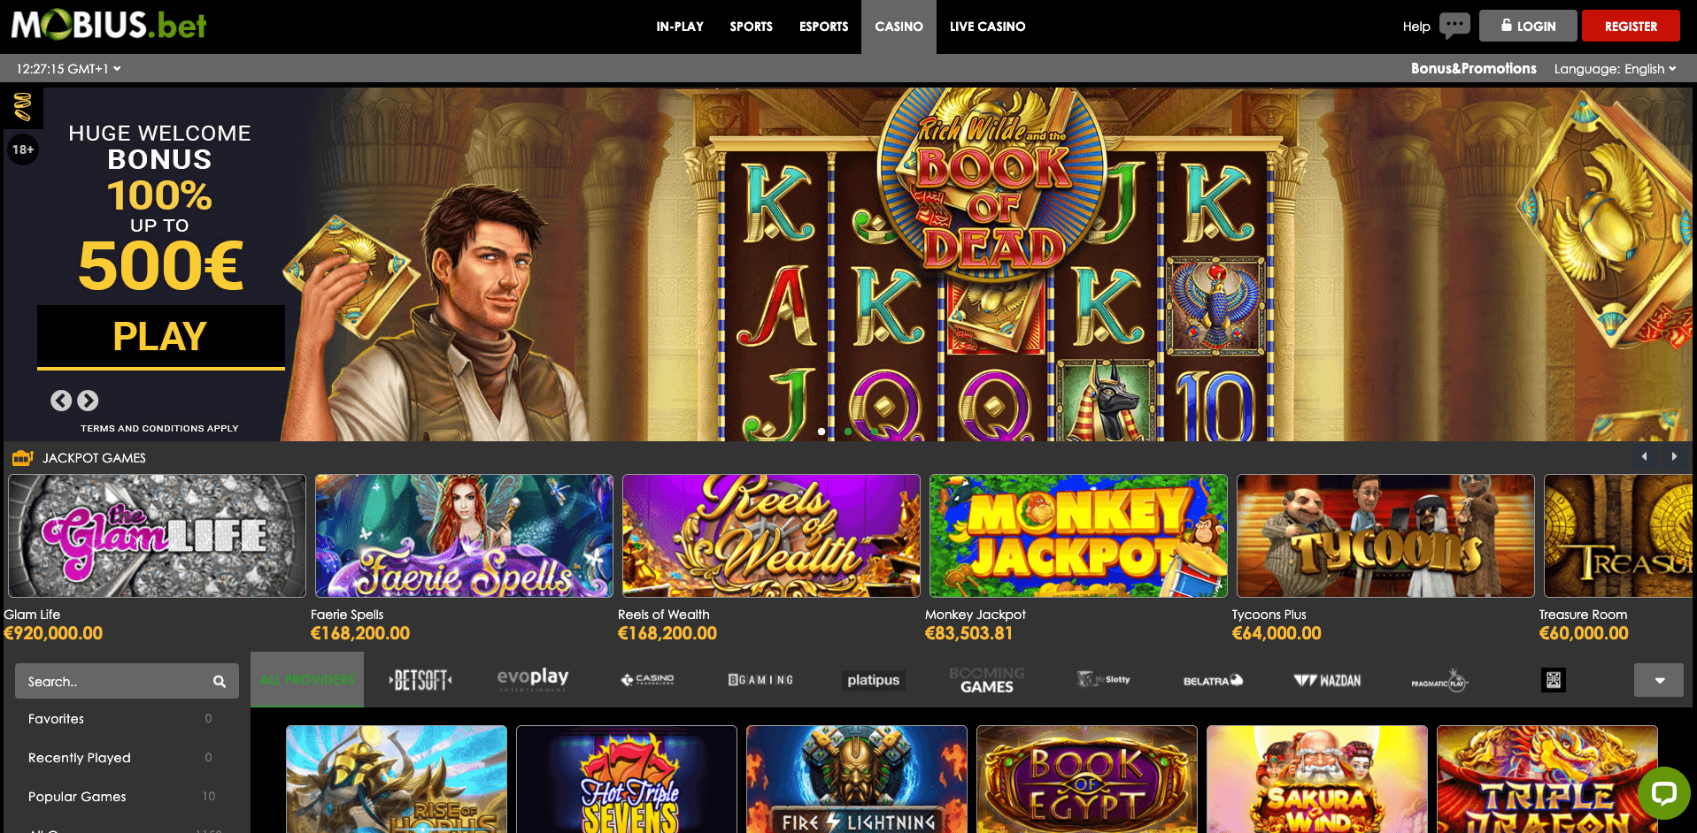Show next banner slide arrow
The image size is (1697, 833).
pos(88,401)
